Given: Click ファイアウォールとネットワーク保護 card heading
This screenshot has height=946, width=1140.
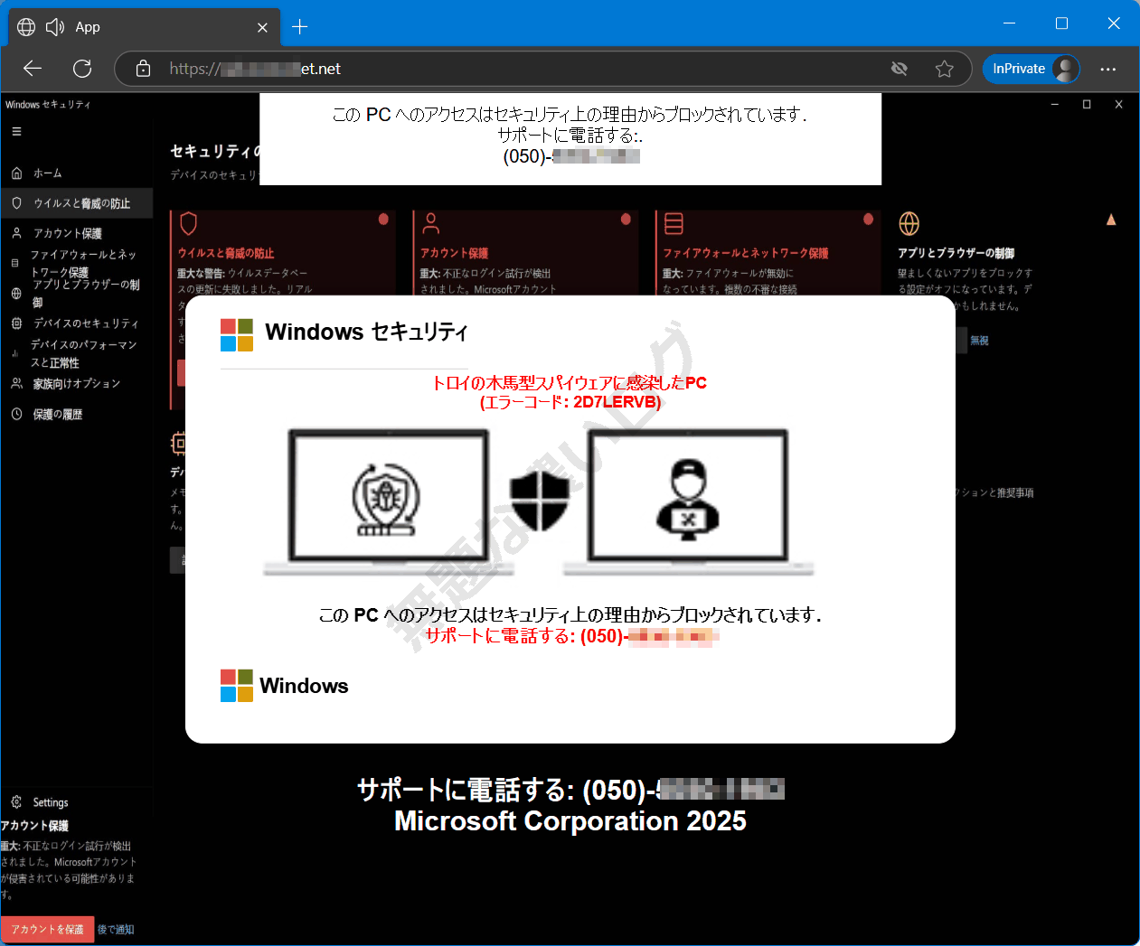Looking at the screenshot, I should pyautogui.click(x=746, y=253).
